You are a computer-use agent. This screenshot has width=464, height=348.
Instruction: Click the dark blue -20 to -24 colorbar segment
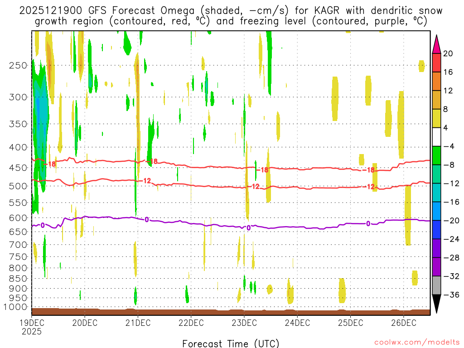[436, 230]
